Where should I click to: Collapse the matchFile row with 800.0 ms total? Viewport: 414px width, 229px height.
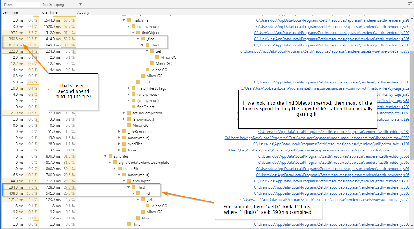tap(115, 168)
